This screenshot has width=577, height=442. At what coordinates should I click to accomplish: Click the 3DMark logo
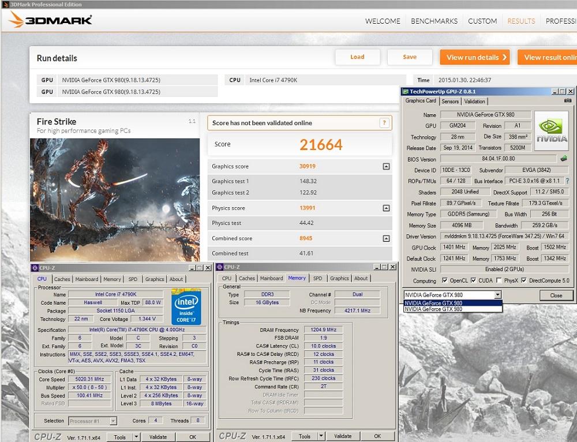tap(50, 20)
